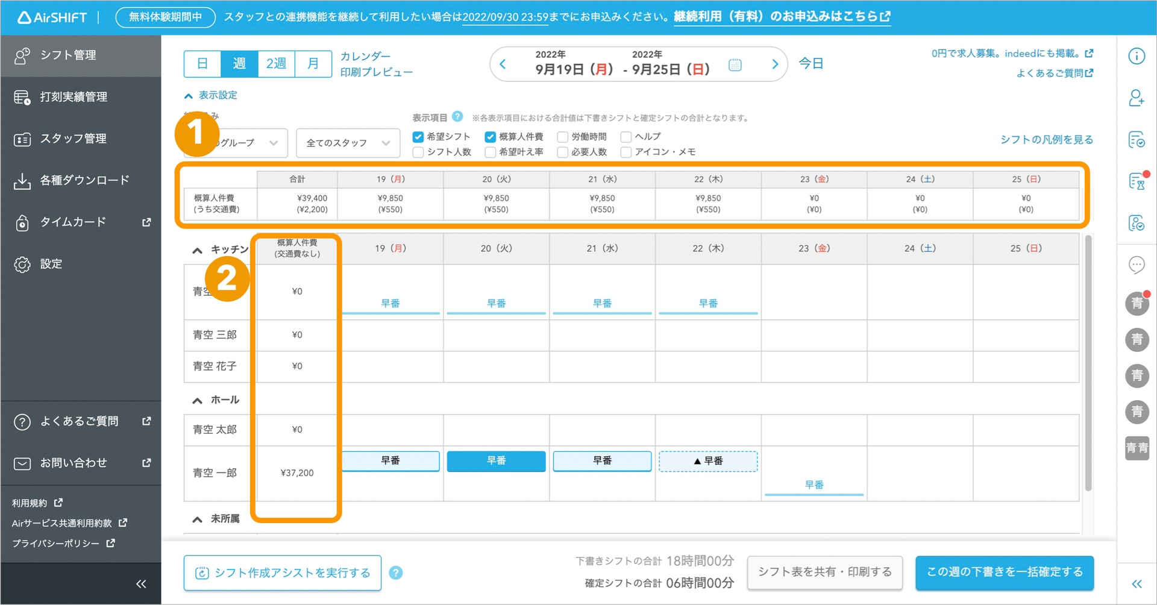Check the シフト人数 option
1157x605 pixels.
coord(418,152)
